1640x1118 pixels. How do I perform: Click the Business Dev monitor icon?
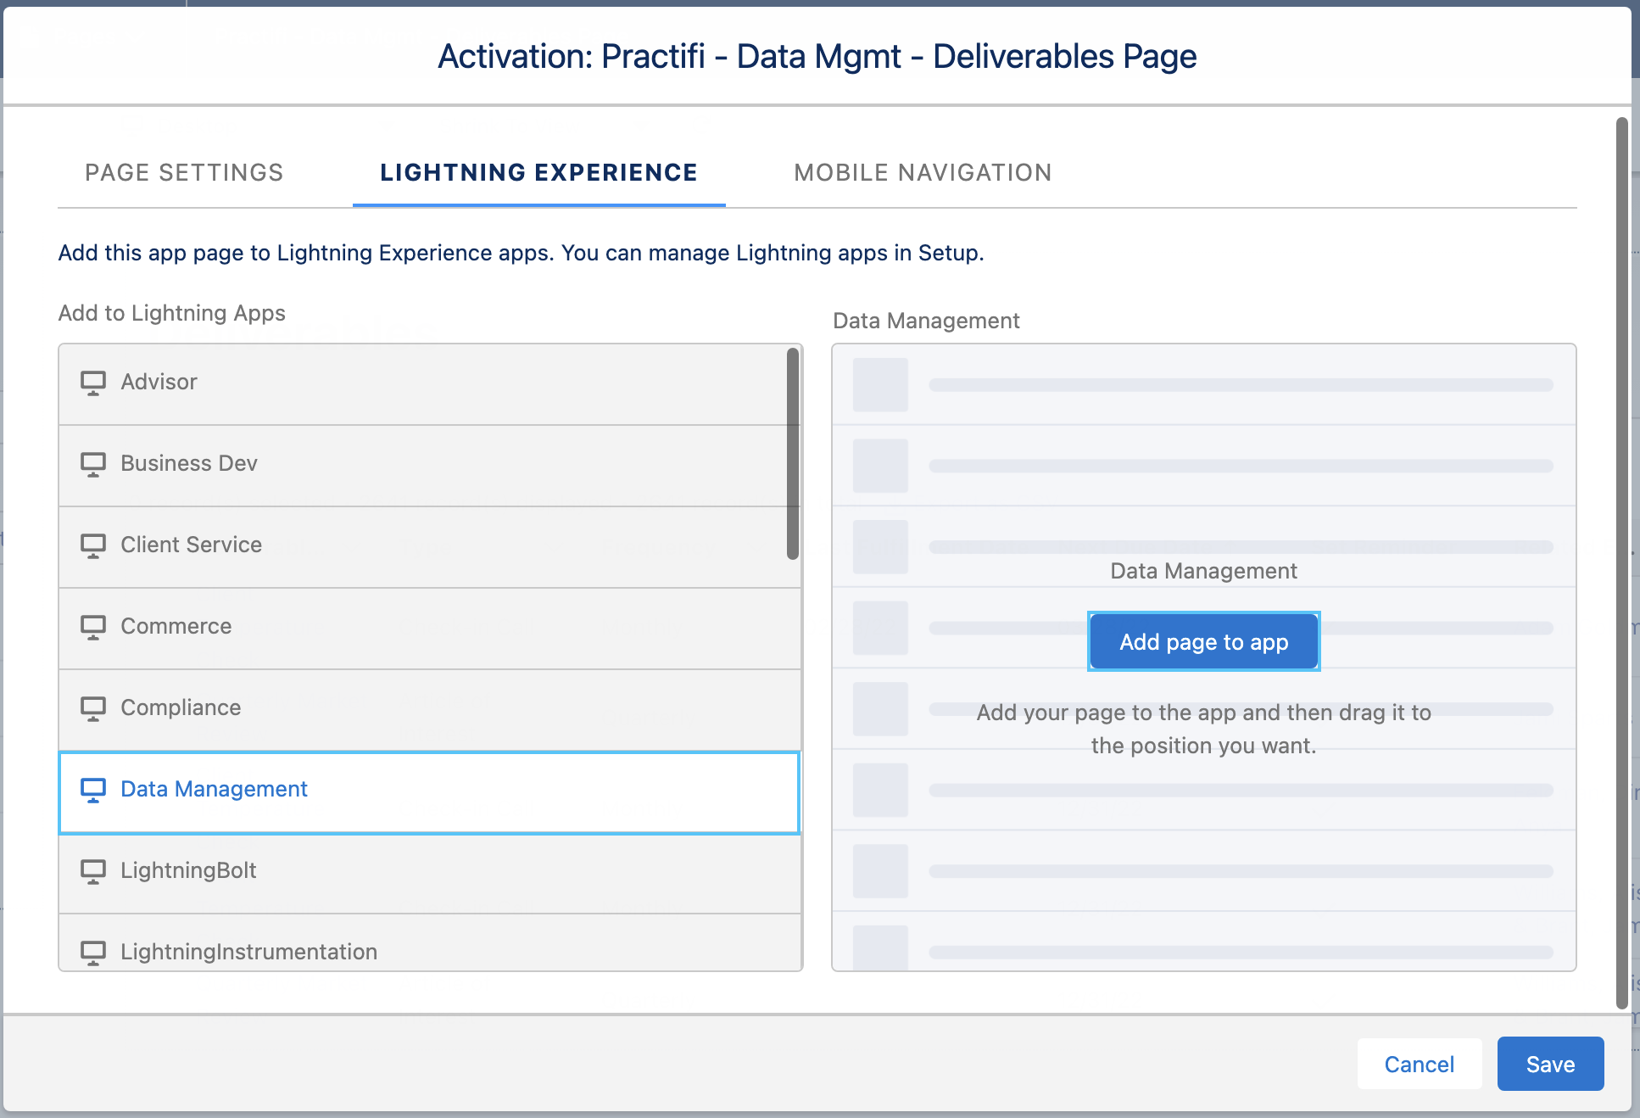[93, 464]
